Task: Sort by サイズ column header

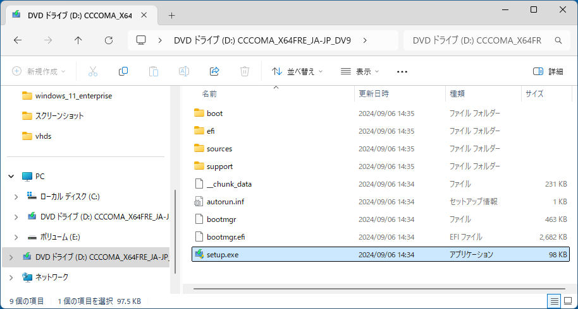Action: pyautogui.click(x=534, y=94)
